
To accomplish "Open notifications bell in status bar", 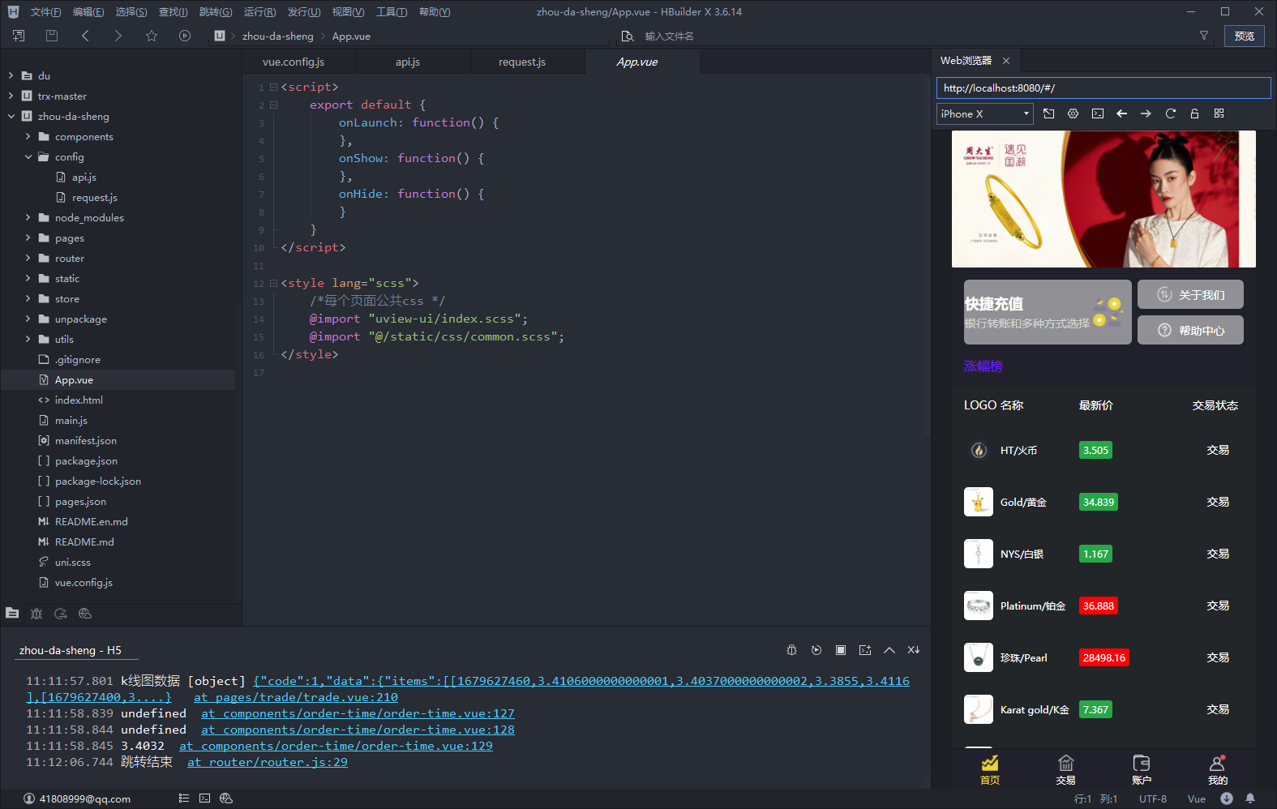I will pyautogui.click(x=1250, y=798).
